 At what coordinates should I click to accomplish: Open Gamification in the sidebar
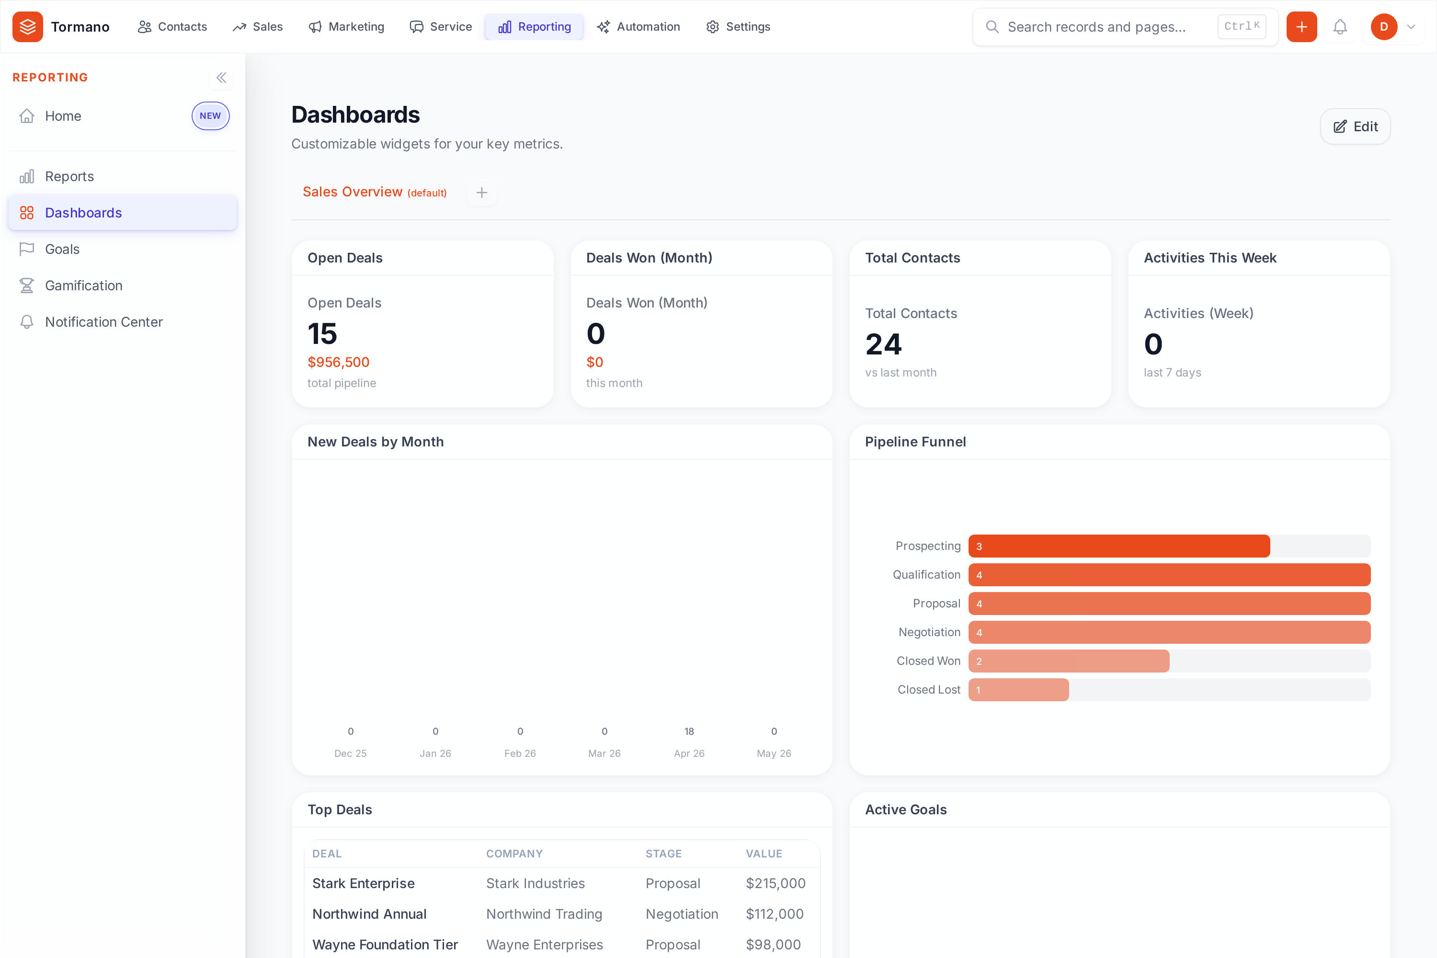[122, 285]
